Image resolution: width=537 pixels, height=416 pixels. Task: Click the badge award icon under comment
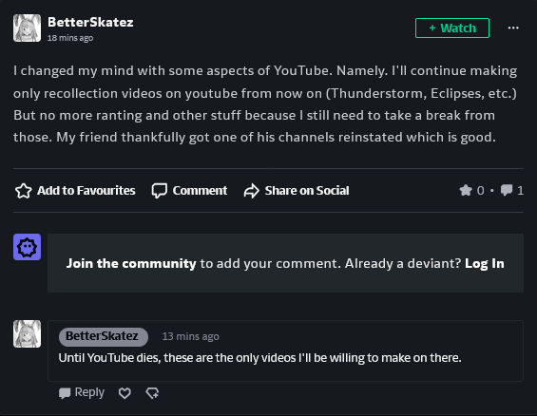click(152, 393)
